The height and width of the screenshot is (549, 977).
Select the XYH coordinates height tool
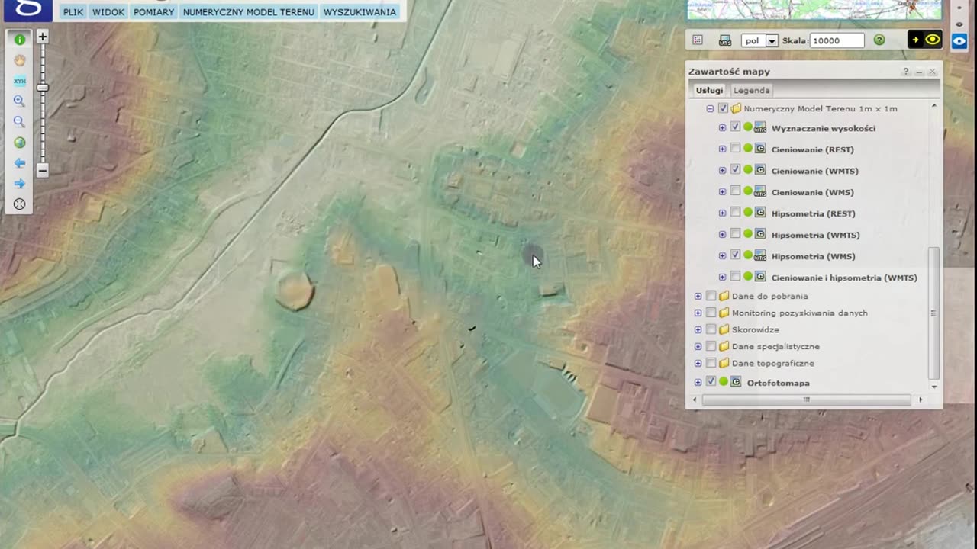click(19, 81)
